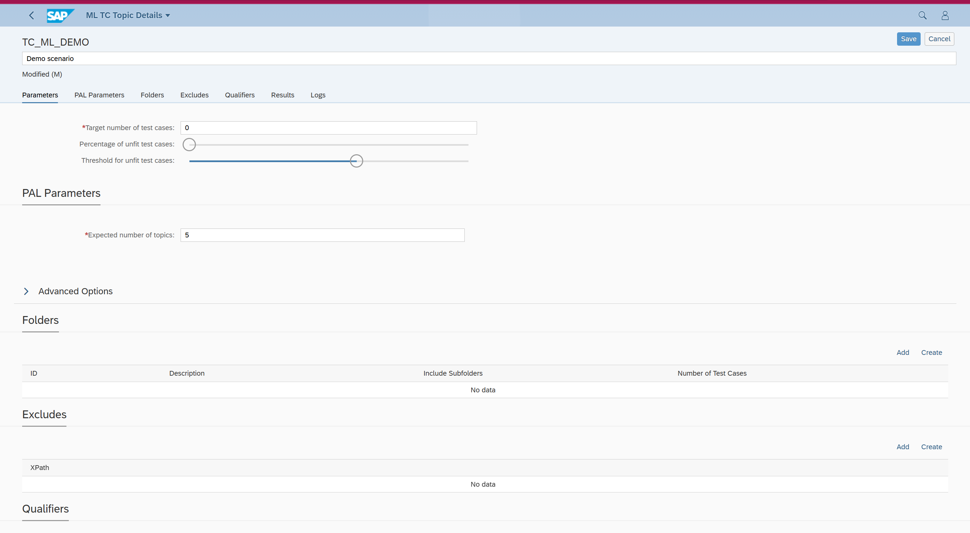Focus the Expected number of topics field
This screenshot has width=970, height=533.
point(322,235)
